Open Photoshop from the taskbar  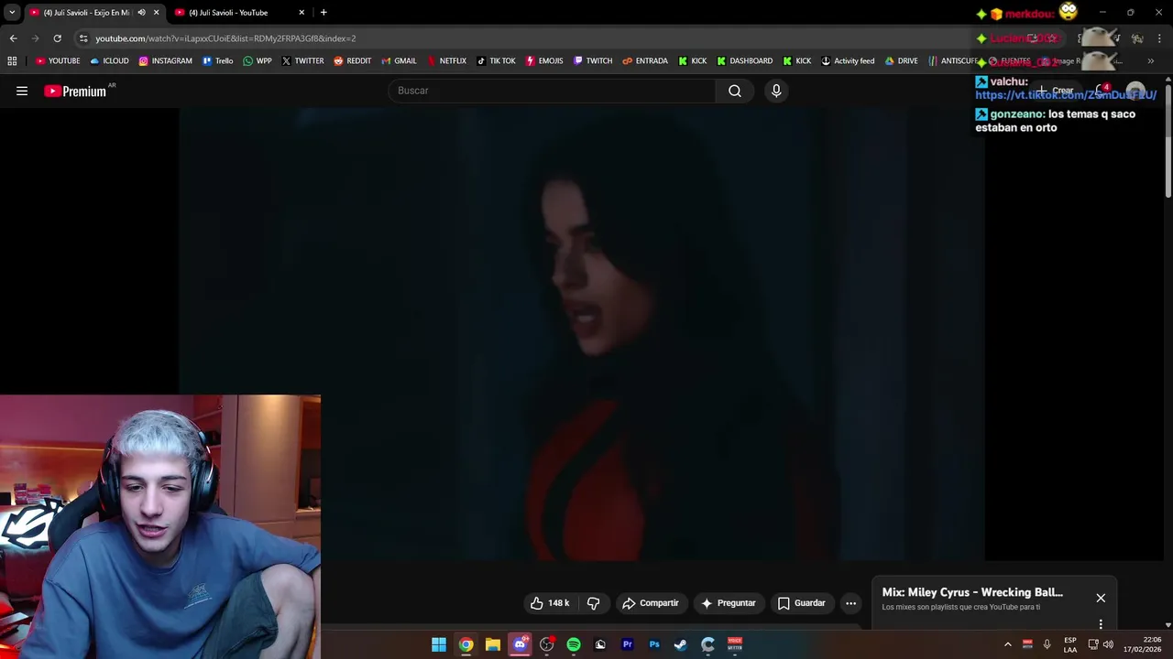pyautogui.click(x=654, y=644)
